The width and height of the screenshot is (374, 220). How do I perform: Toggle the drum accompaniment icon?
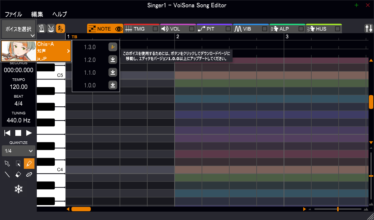tap(51, 29)
